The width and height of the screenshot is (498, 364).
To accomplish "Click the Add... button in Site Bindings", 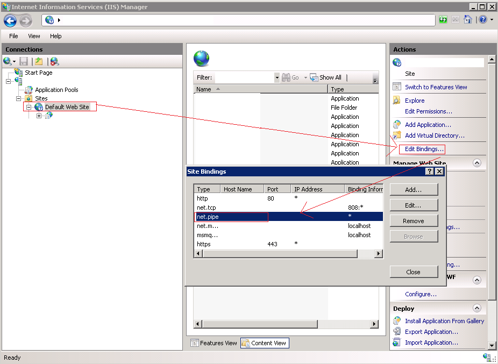I will click(413, 190).
